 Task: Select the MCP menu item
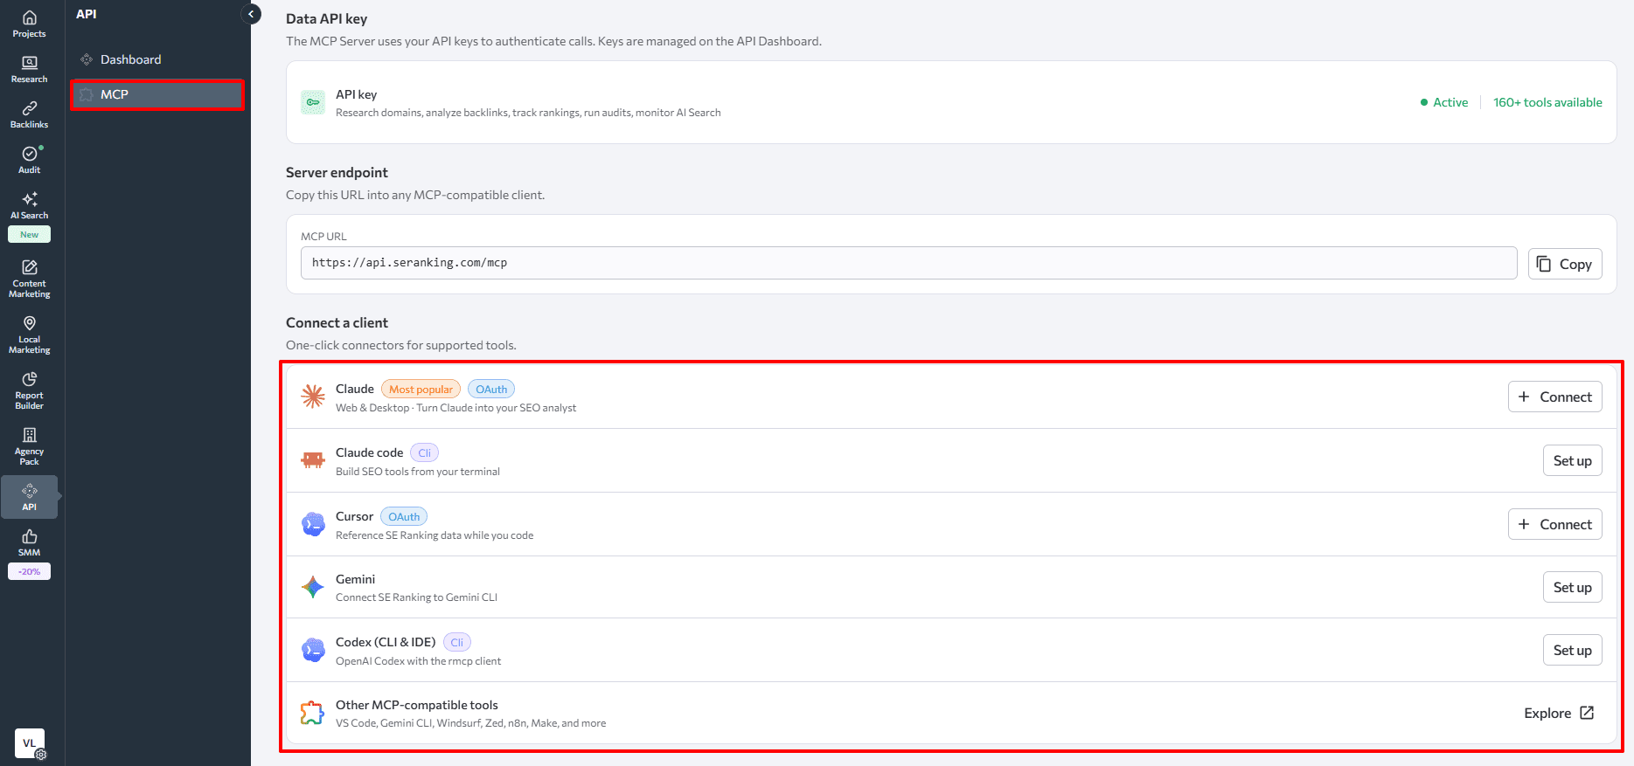tap(157, 94)
